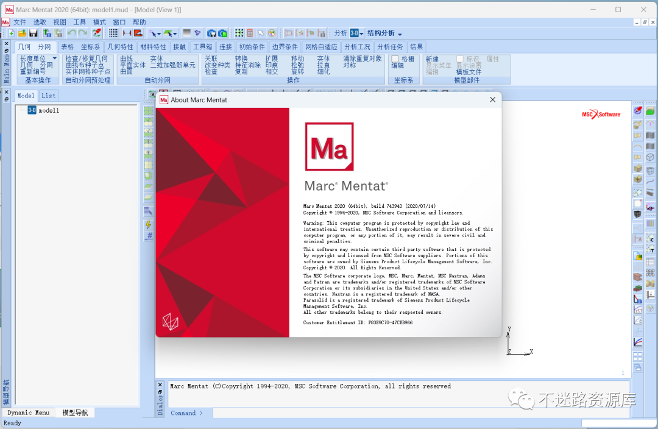The height and width of the screenshot is (429, 658).
Task: Click the red-blue curves plot icon
Action: click(x=638, y=342)
